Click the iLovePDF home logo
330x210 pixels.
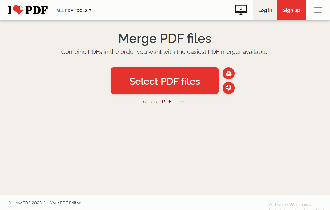[27, 10]
